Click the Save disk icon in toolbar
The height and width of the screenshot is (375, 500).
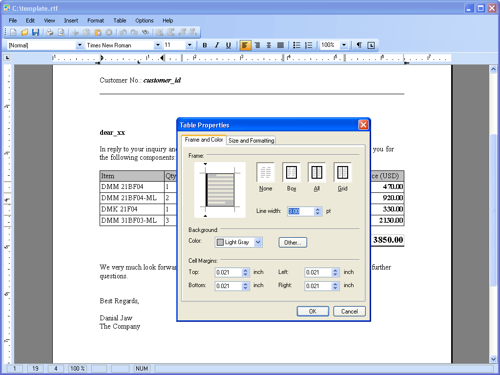(36, 32)
